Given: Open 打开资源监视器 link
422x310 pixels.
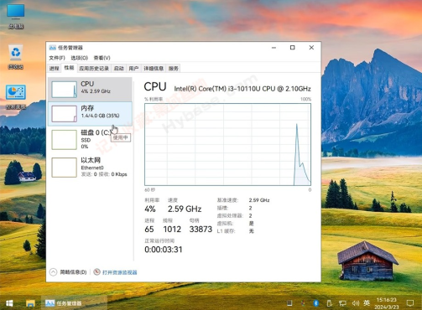Looking at the screenshot, I should pos(120,272).
